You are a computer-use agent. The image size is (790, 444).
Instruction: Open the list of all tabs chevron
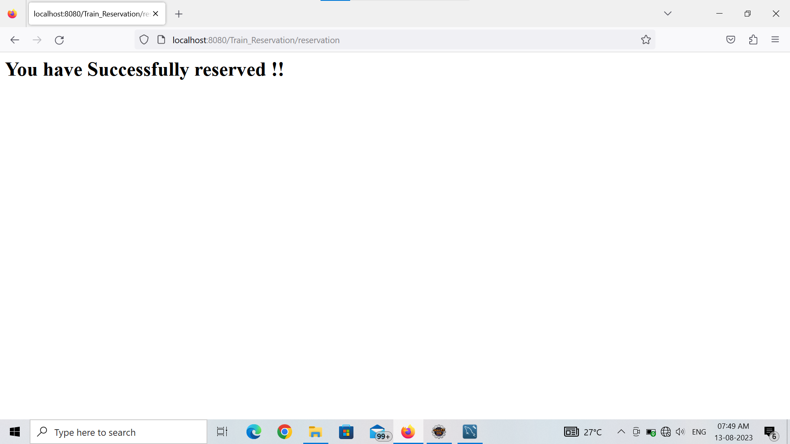[x=667, y=13]
